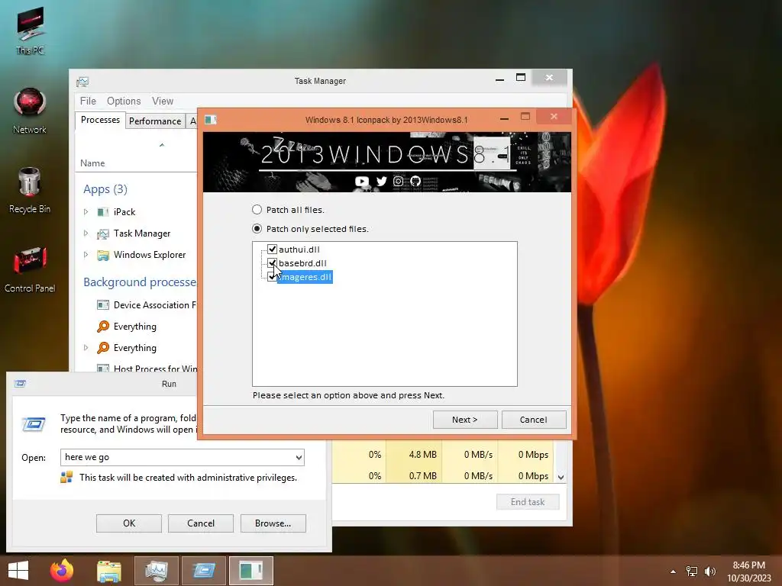Click End task in Task Manager

pos(528,502)
